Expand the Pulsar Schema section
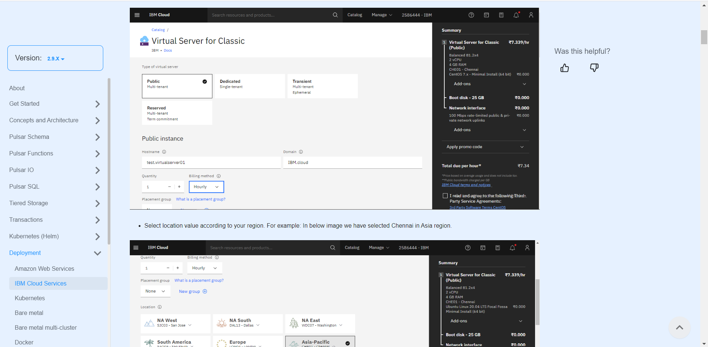This screenshot has height=347, width=708. coord(97,137)
